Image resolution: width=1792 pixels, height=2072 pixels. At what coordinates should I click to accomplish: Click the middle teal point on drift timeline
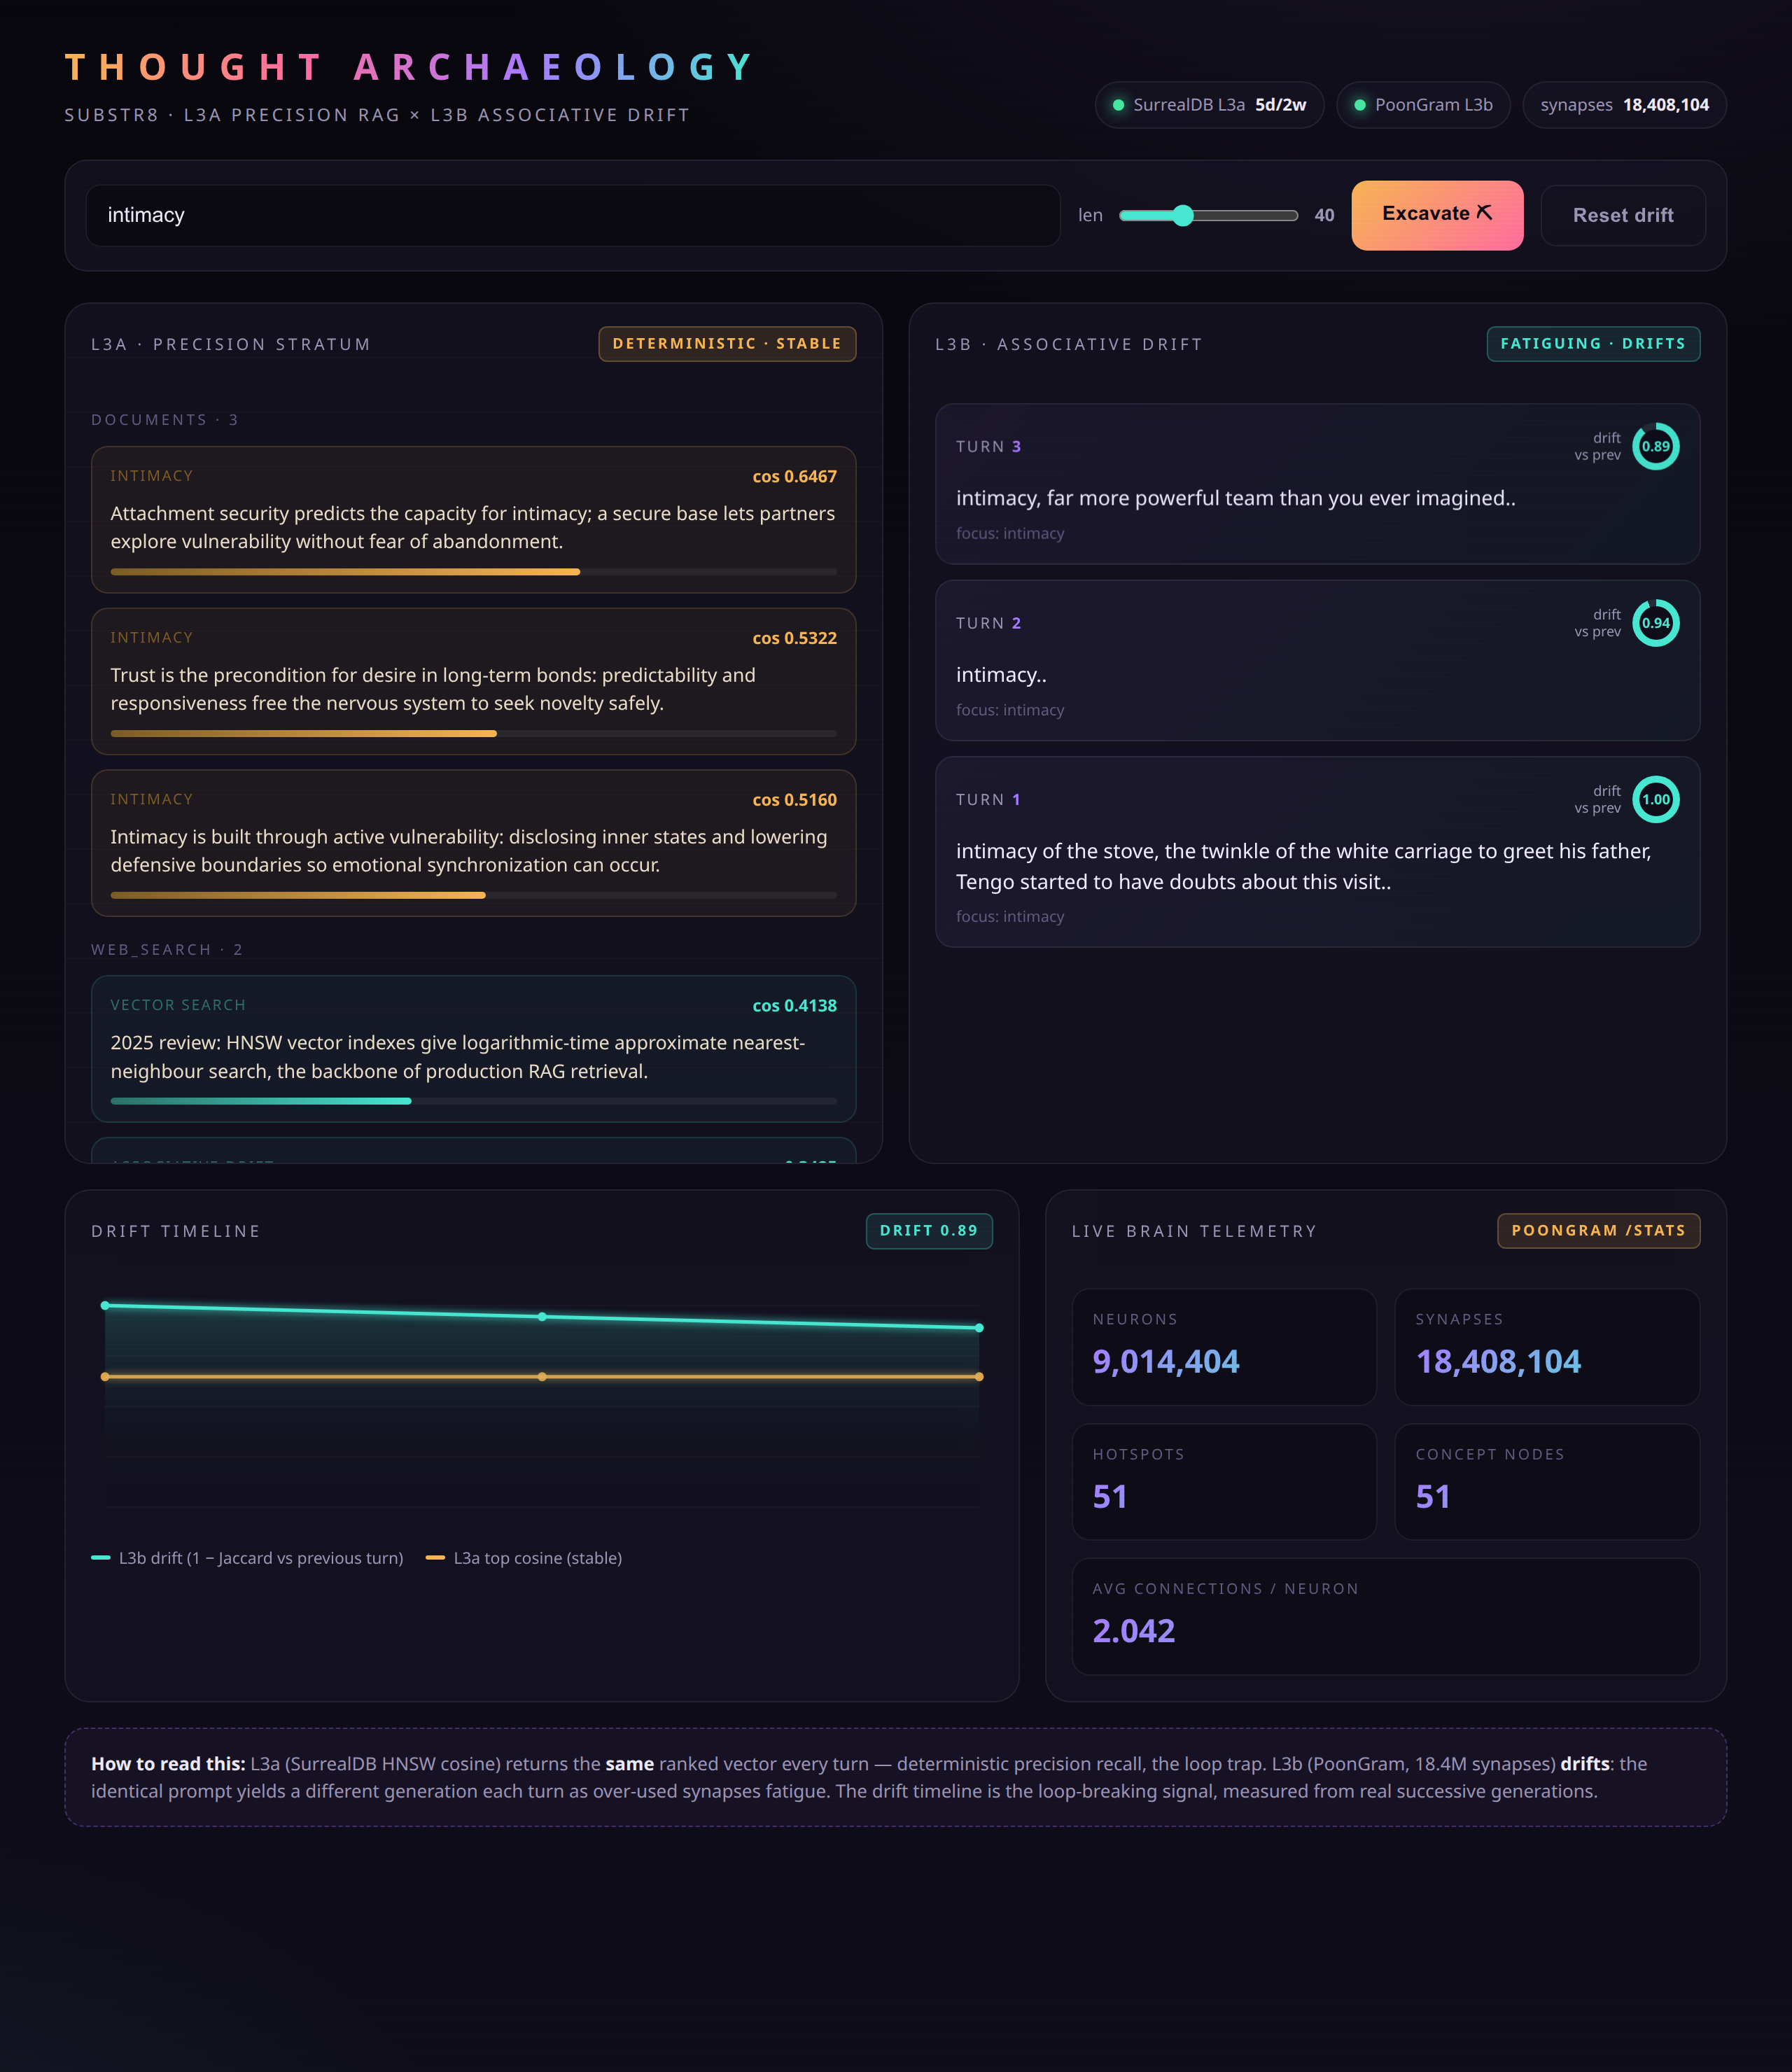click(x=542, y=1317)
